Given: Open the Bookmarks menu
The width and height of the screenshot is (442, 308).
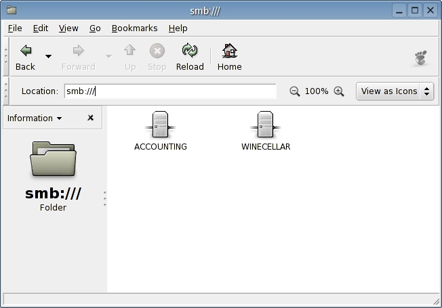Looking at the screenshot, I should click(x=134, y=28).
